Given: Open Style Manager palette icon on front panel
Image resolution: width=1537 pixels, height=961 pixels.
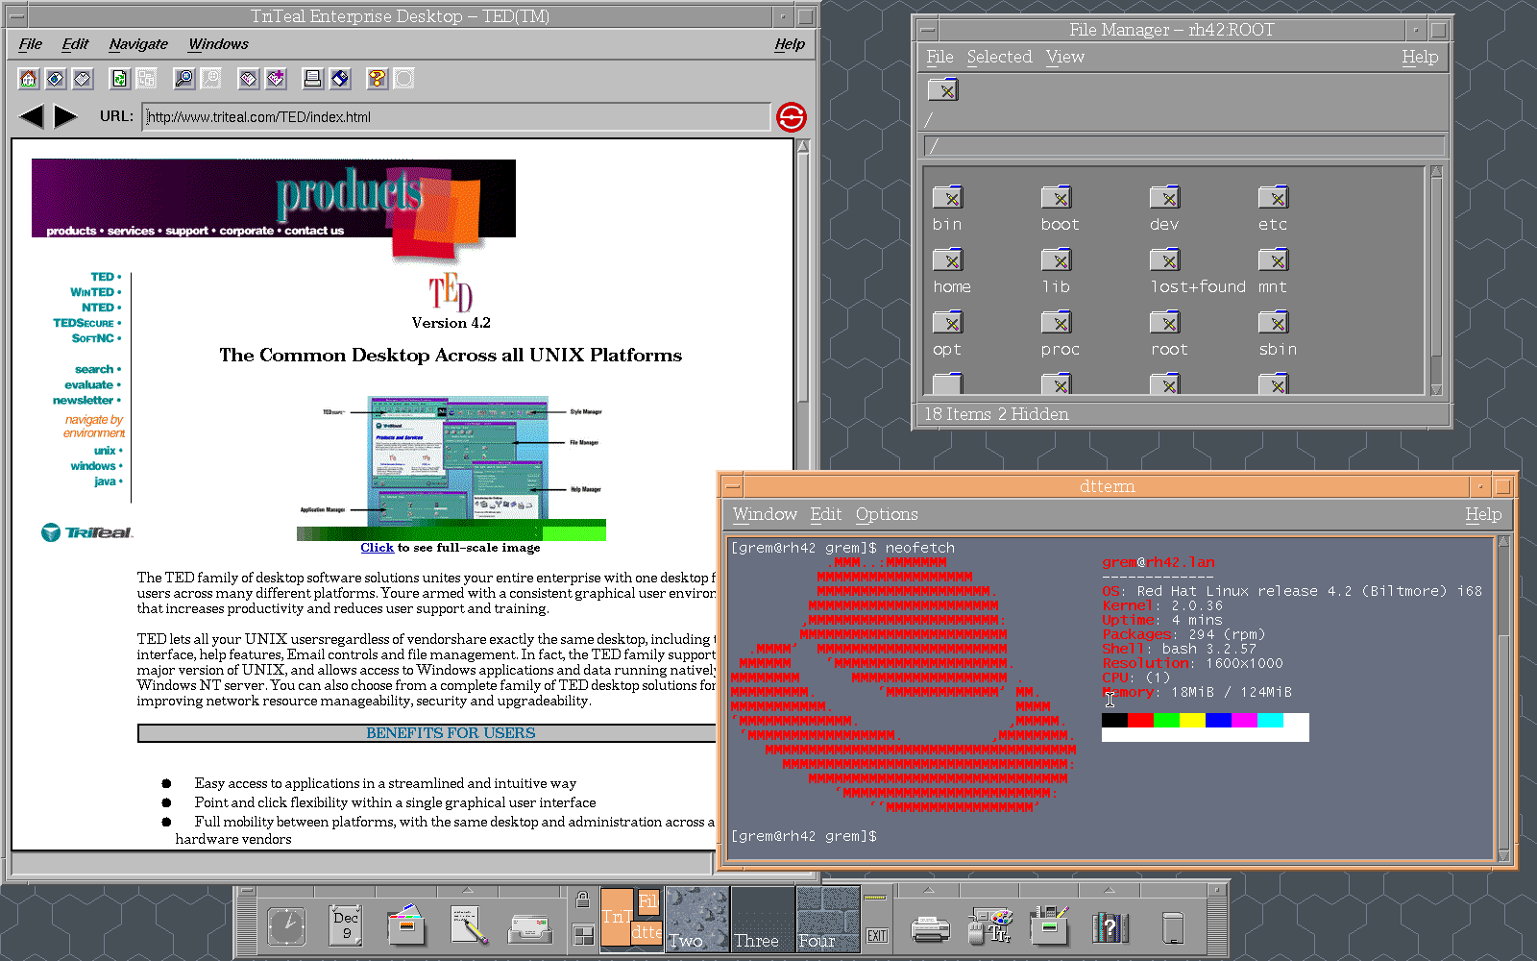Looking at the screenshot, I should [990, 926].
